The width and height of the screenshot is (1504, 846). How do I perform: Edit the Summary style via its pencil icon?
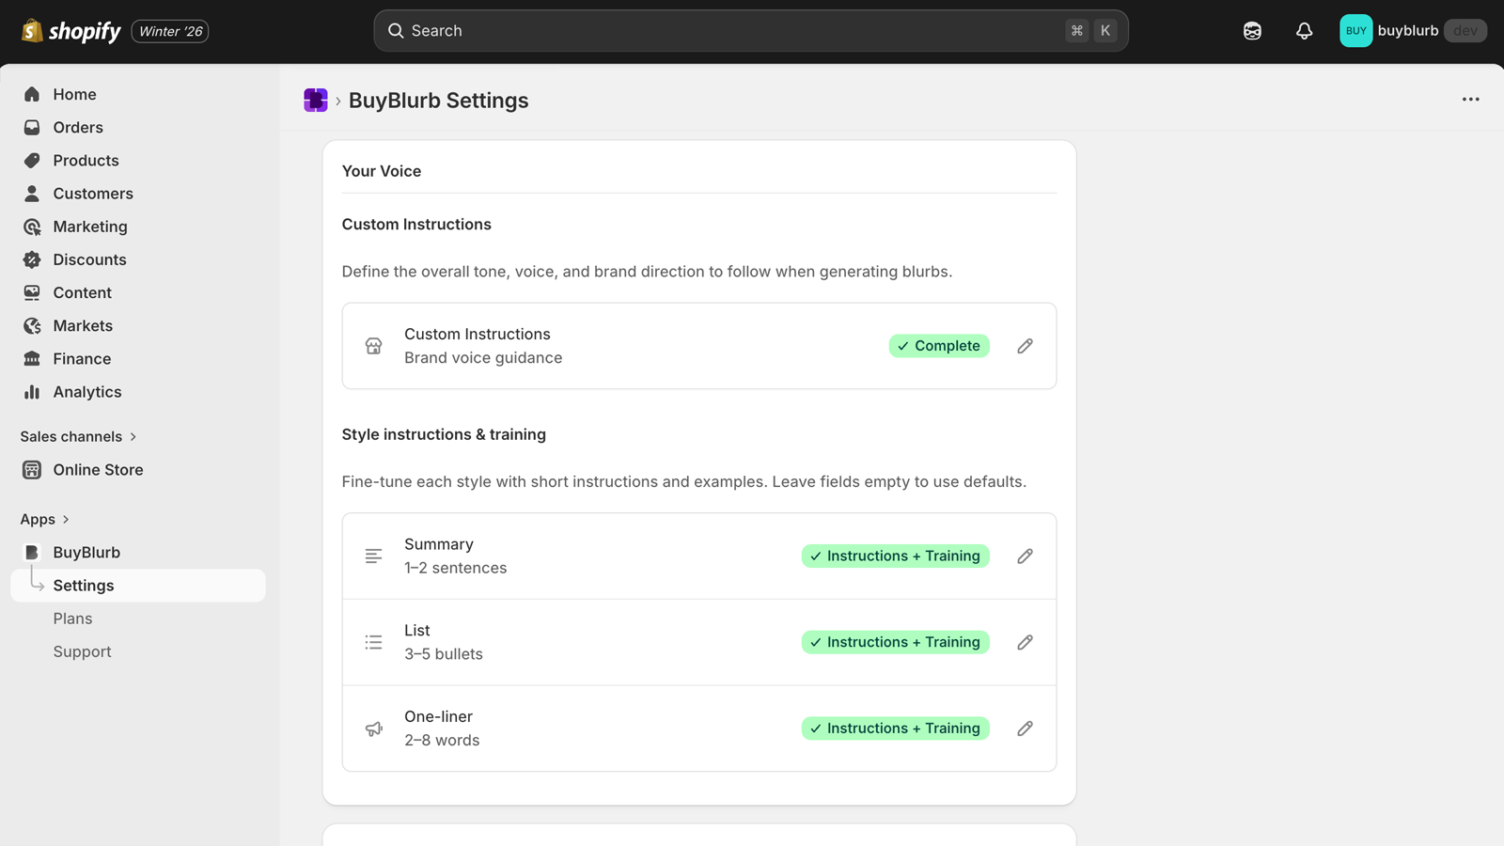(1025, 556)
